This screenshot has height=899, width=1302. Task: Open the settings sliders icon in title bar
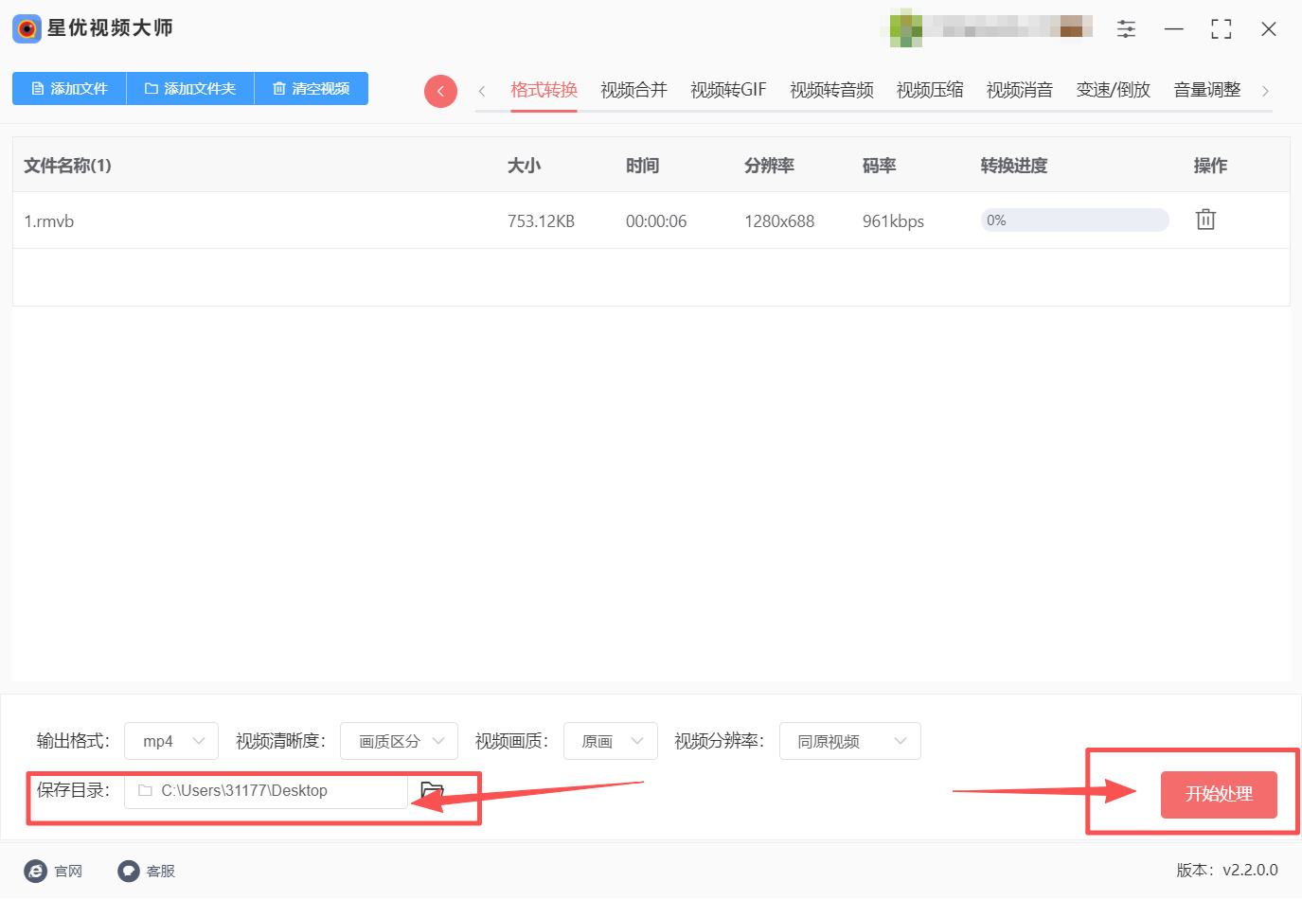(1126, 29)
